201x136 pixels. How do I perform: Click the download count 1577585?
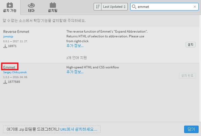(14, 82)
